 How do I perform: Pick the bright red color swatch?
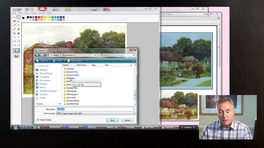39,17
